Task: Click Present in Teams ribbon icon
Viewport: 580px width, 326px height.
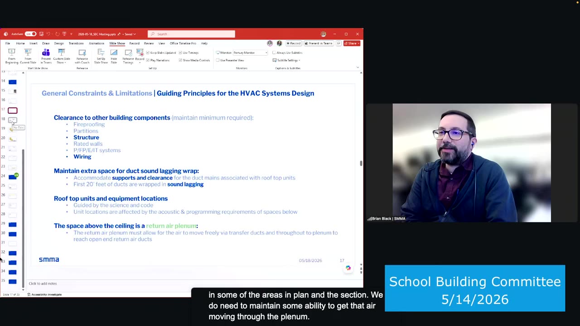Action: click(46, 56)
